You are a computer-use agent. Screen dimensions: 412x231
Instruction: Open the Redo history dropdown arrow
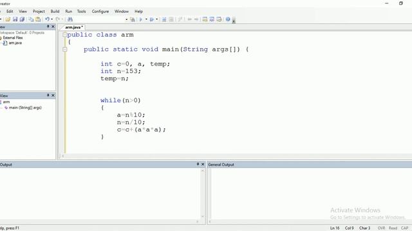[x=62, y=19]
